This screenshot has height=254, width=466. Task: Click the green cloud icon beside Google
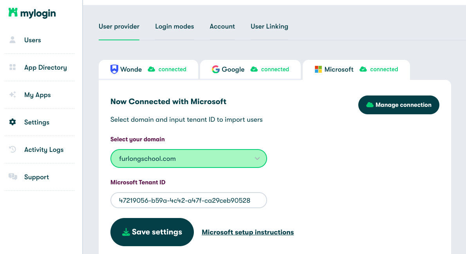254,69
